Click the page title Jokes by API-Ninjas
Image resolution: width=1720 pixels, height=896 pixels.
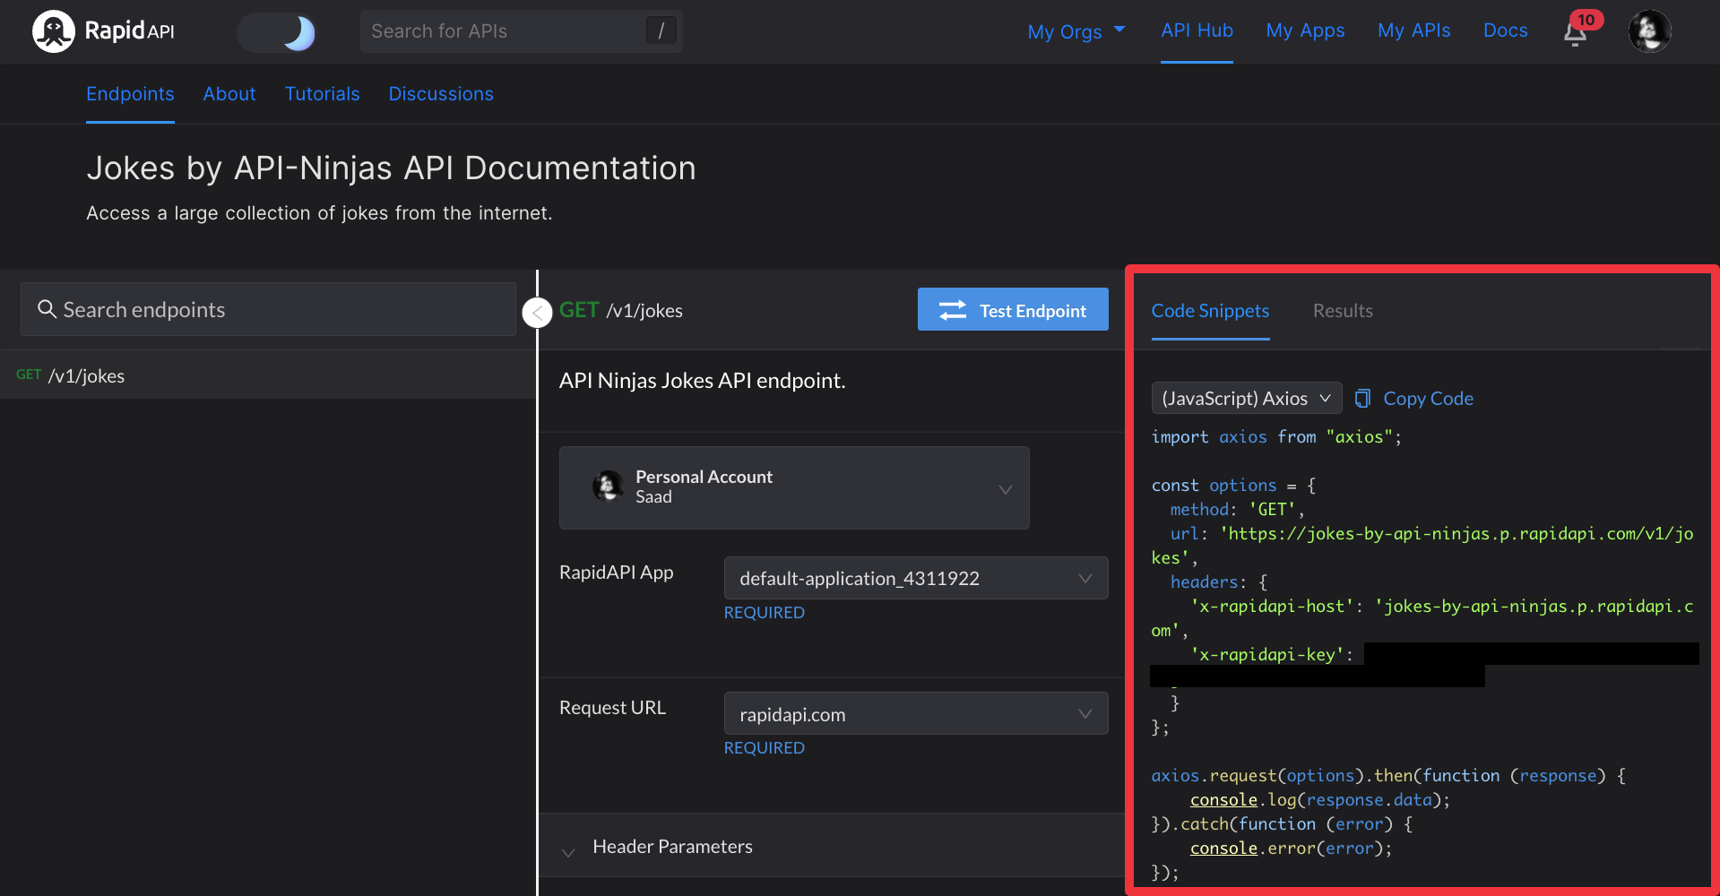391,168
